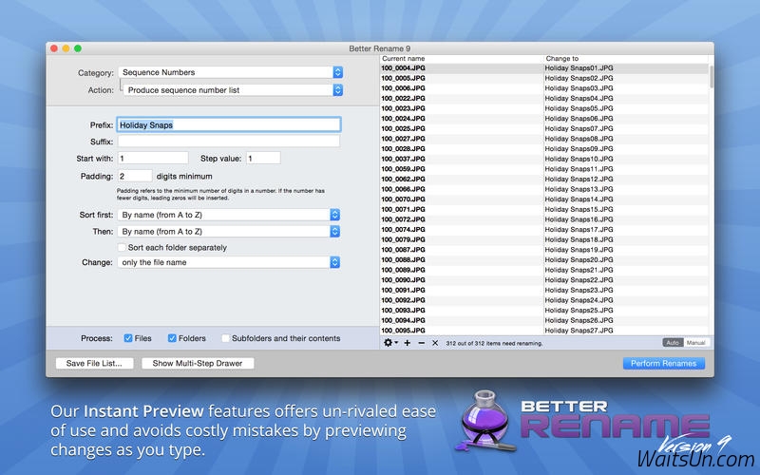Click the items need renaming status text
Screen dimensions: 760x475
coord(494,343)
